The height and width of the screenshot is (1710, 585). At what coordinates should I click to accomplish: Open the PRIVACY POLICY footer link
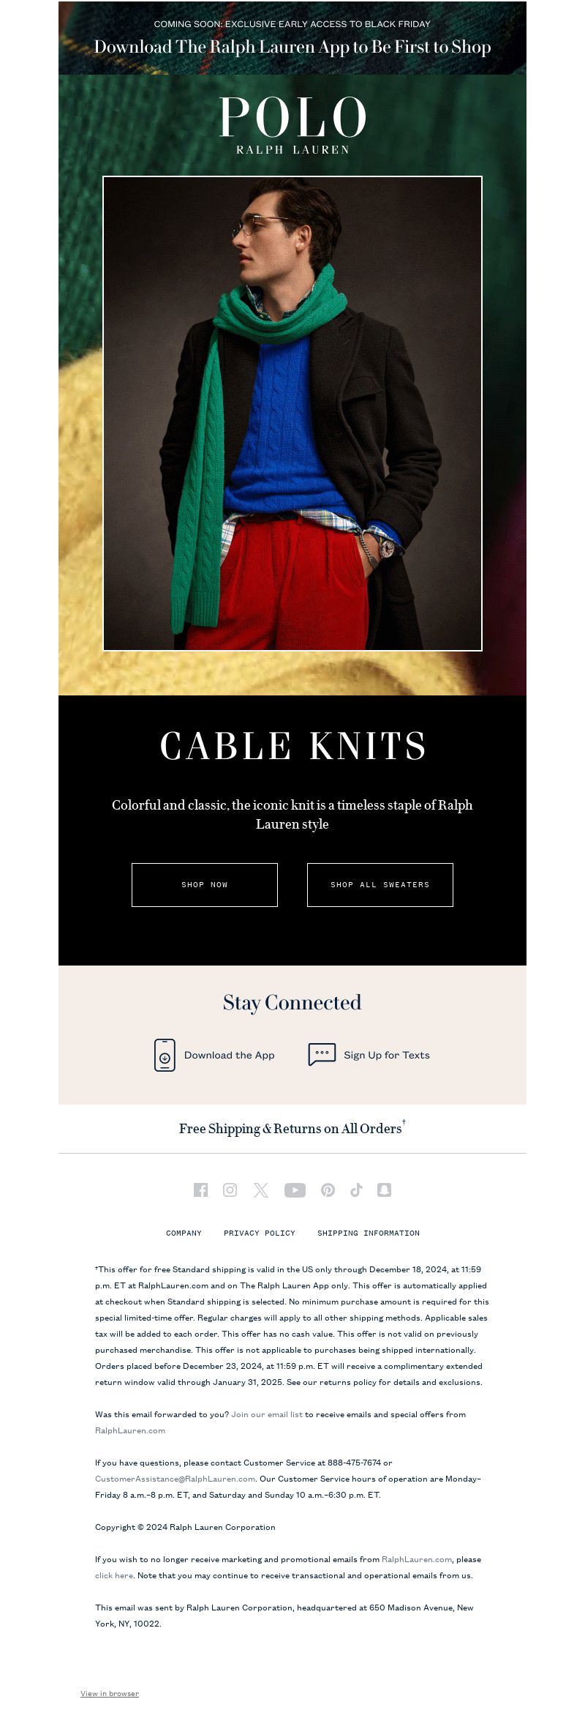point(260,1233)
